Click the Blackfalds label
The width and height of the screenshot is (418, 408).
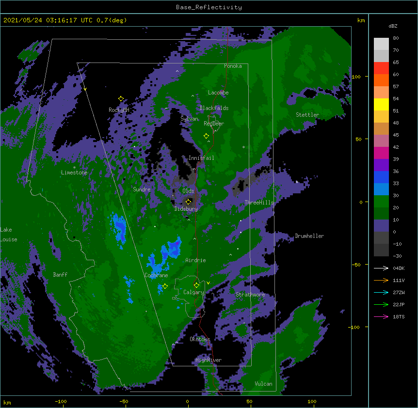(x=214, y=108)
